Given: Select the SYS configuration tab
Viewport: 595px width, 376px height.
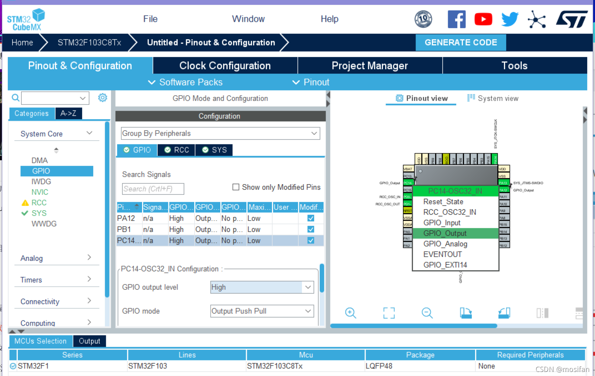Looking at the screenshot, I should (214, 150).
